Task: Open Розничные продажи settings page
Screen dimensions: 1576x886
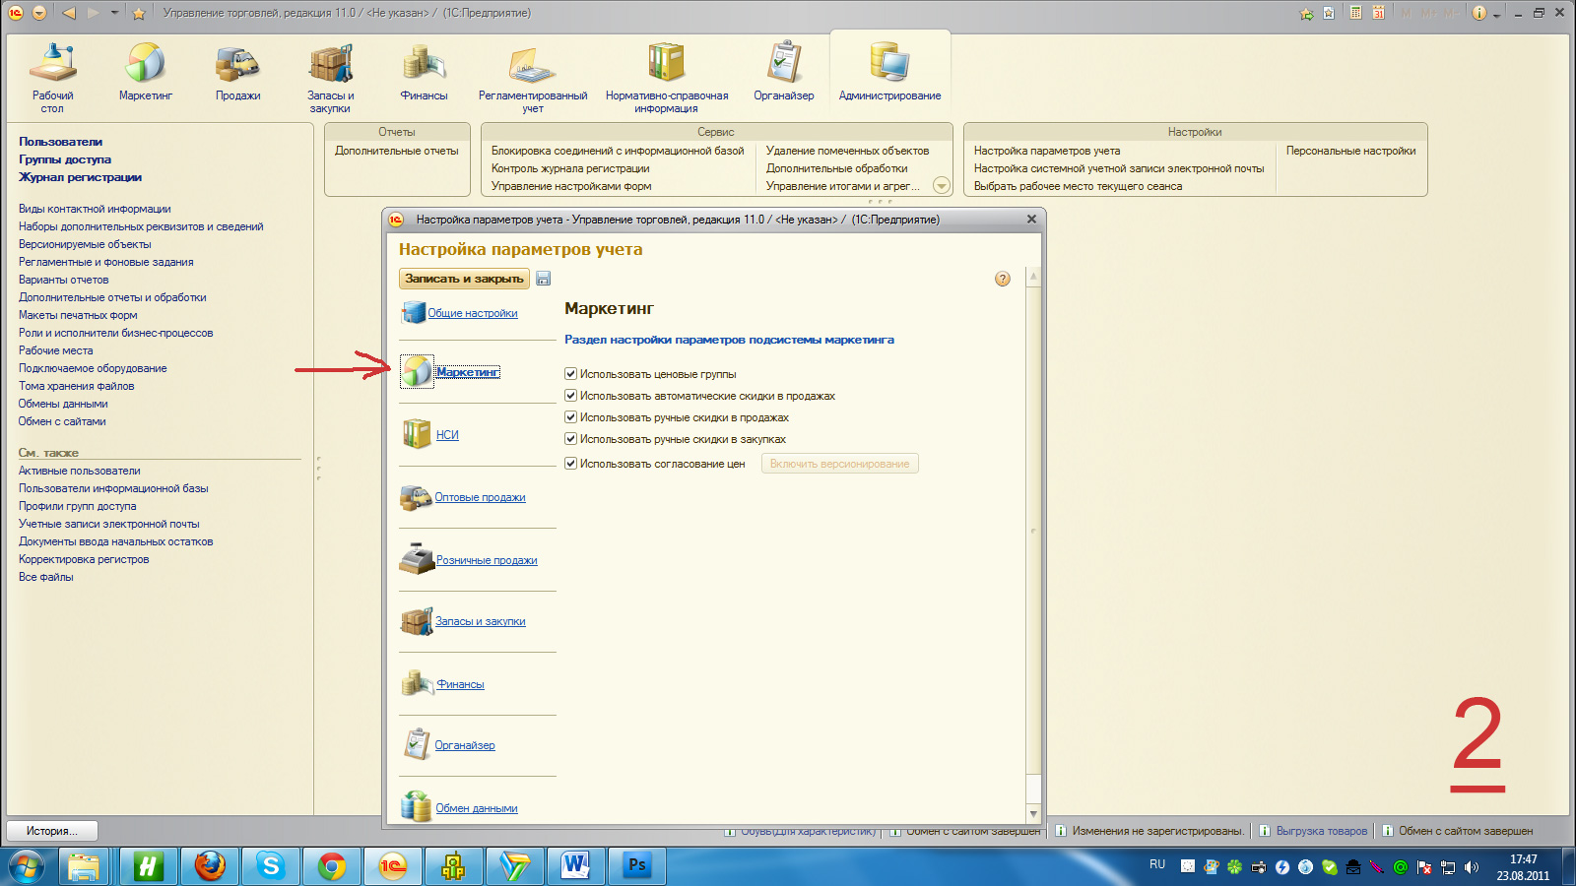Action: [x=487, y=560]
